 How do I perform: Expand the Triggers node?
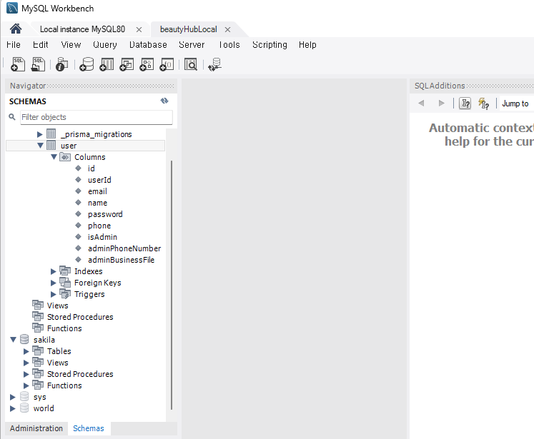pyautogui.click(x=53, y=294)
